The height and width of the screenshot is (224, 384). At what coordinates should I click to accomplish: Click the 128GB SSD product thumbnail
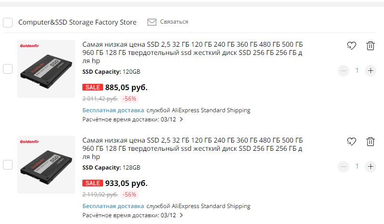pos(46,165)
